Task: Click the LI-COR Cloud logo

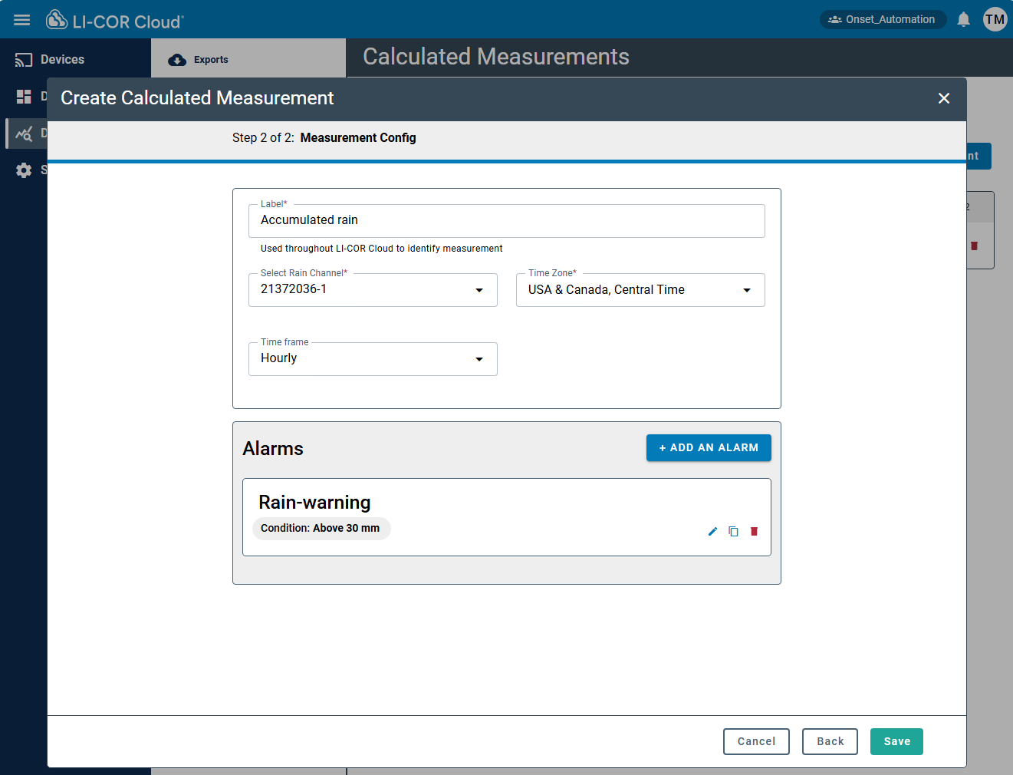Action: [x=115, y=21]
